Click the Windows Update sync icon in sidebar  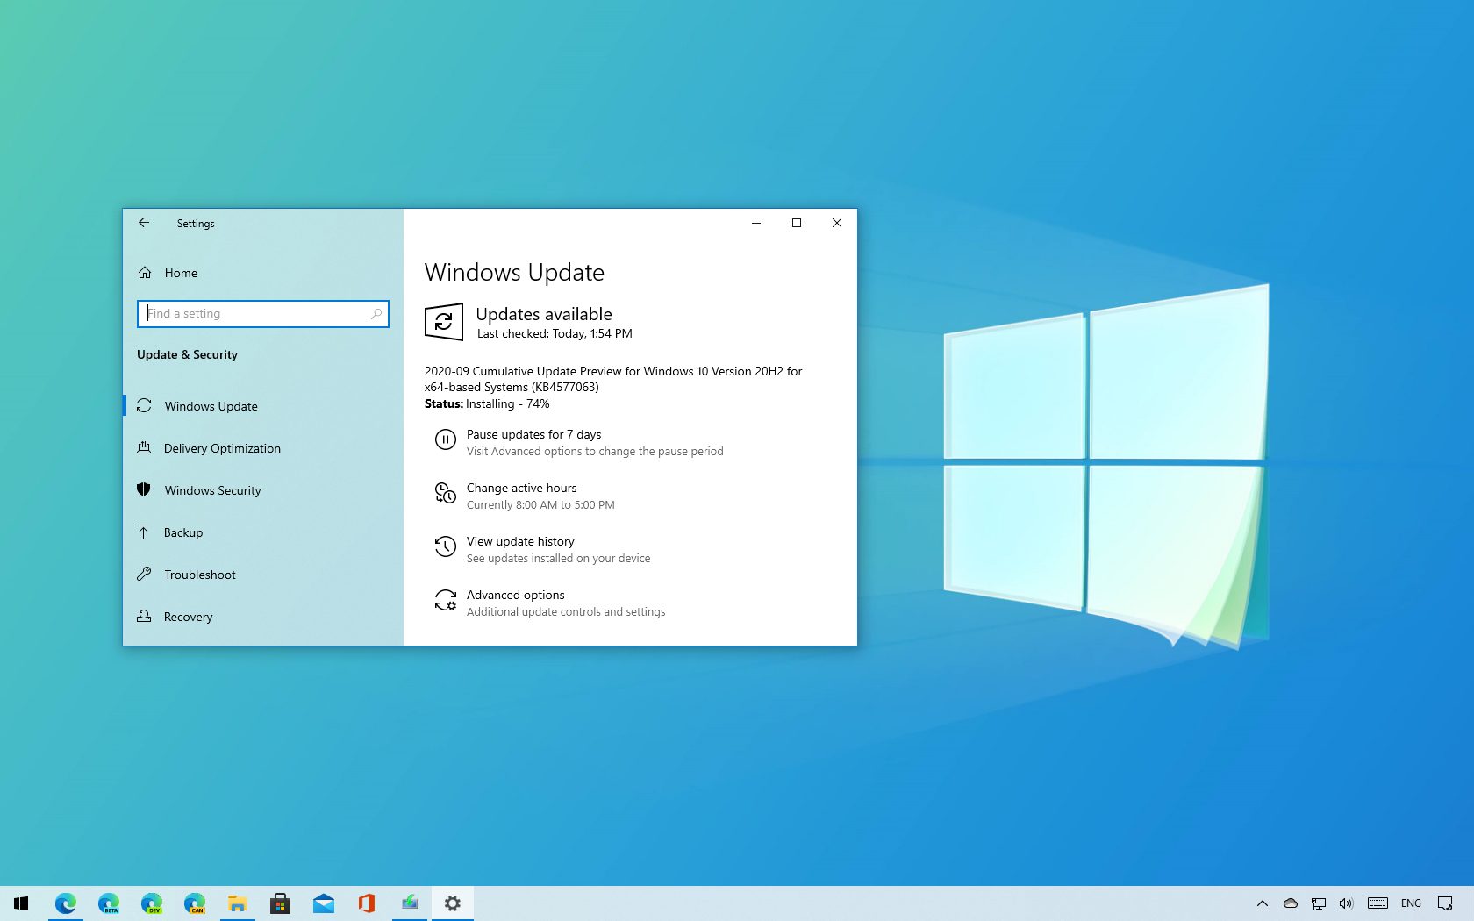coord(144,405)
